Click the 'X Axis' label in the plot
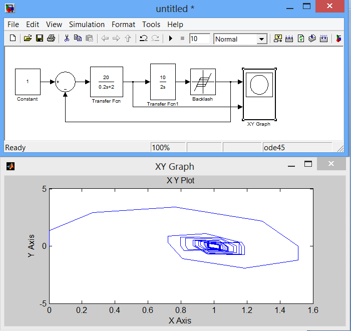351x331 pixels. 180,320
